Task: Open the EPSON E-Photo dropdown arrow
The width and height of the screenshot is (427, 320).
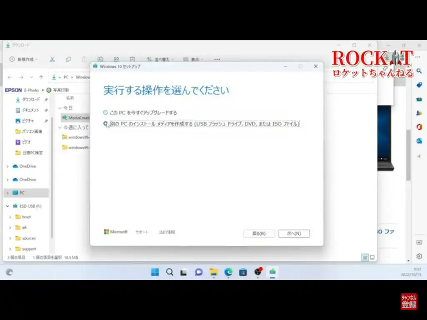Action: [43, 90]
